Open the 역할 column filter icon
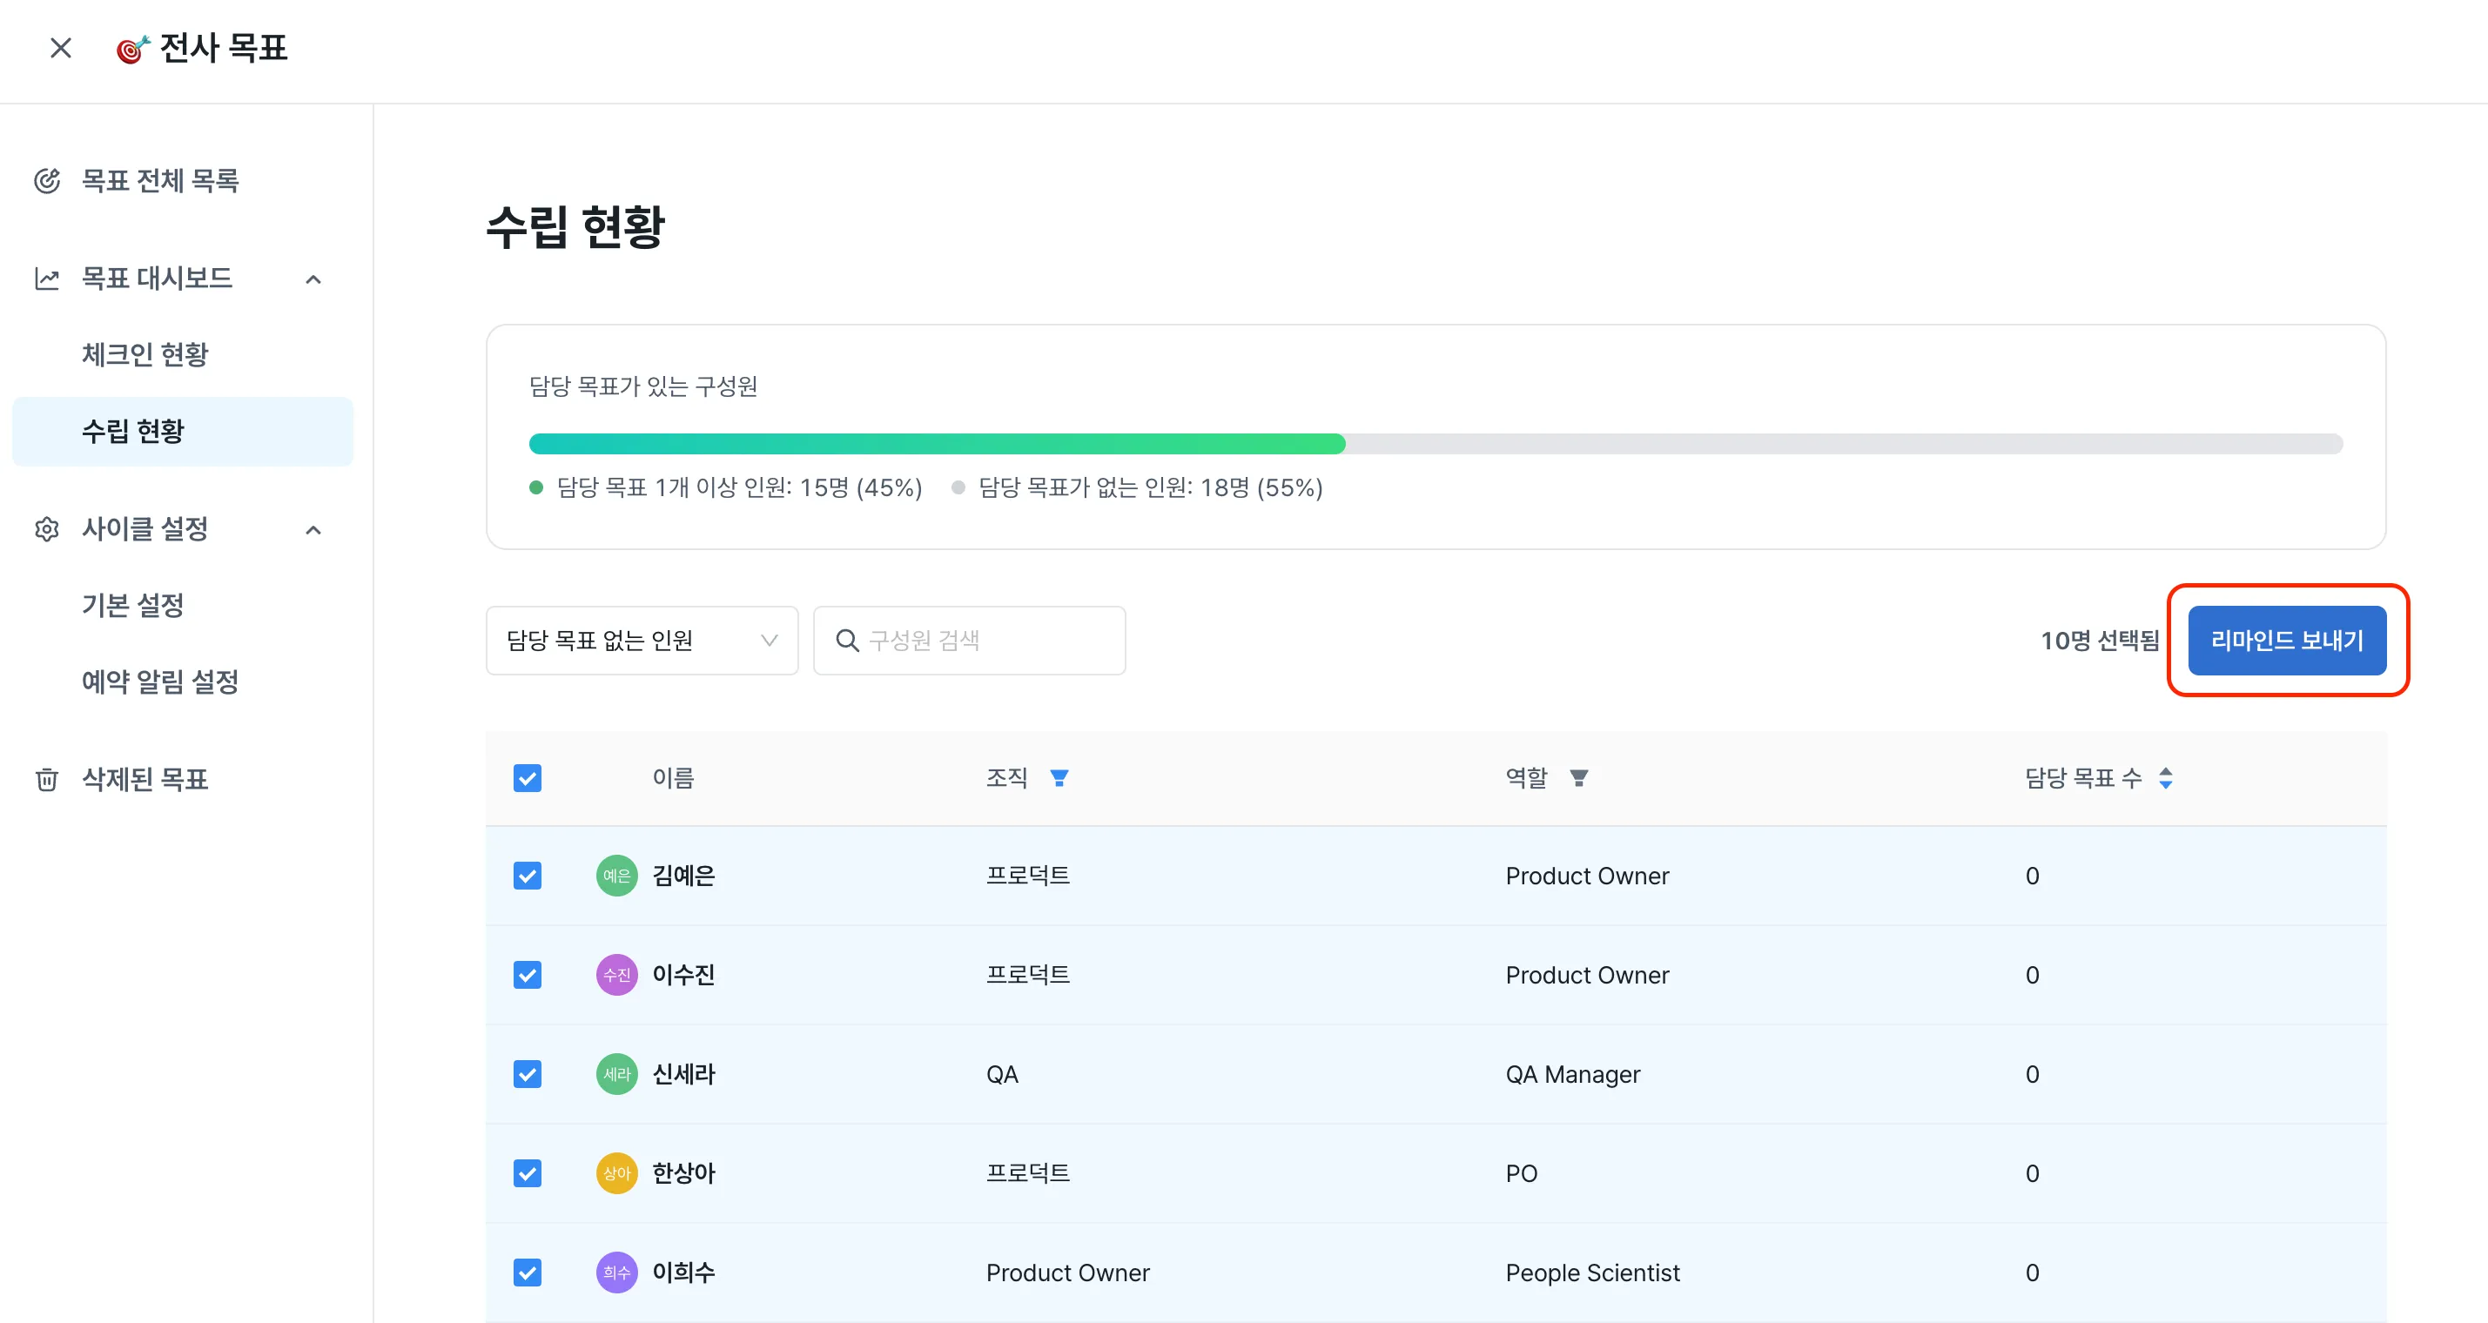Screen dimensions: 2488x1323 click(x=1578, y=778)
